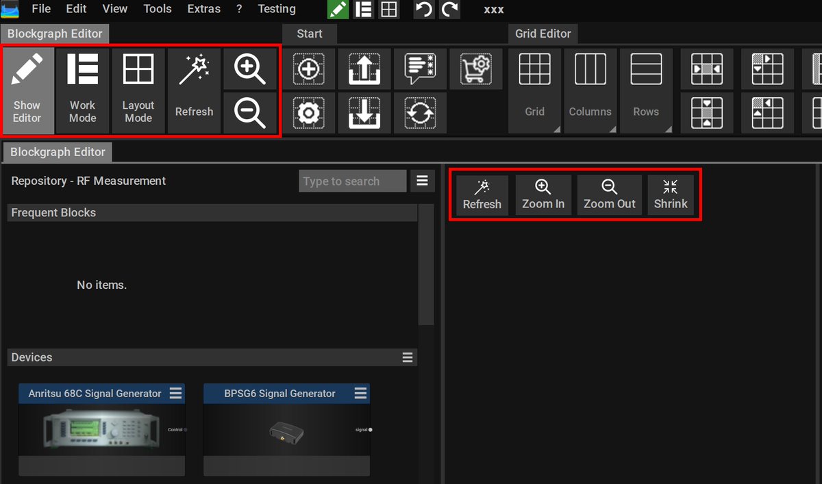
Task: Open the Grid dropdown in Grid Editor
Action: 534,90
